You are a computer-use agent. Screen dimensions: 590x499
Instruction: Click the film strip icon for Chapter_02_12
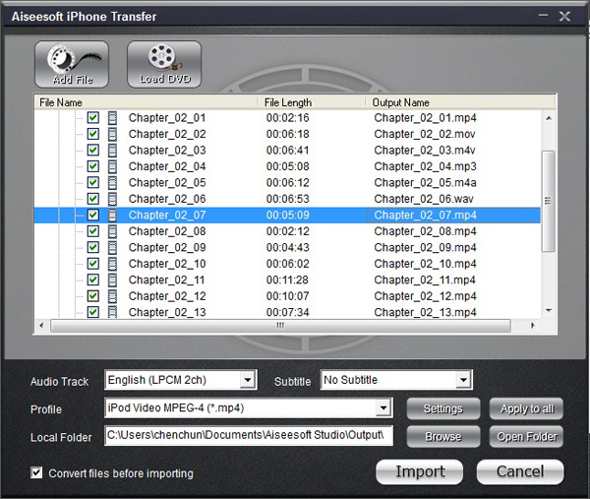[112, 296]
